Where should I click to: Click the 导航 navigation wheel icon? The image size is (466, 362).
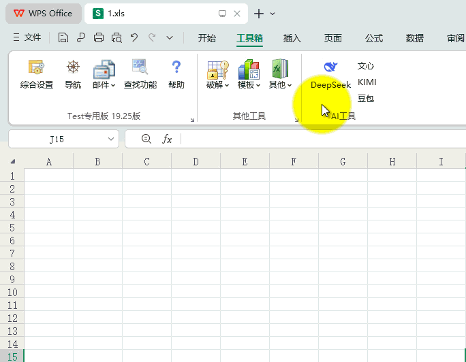[x=72, y=73]
